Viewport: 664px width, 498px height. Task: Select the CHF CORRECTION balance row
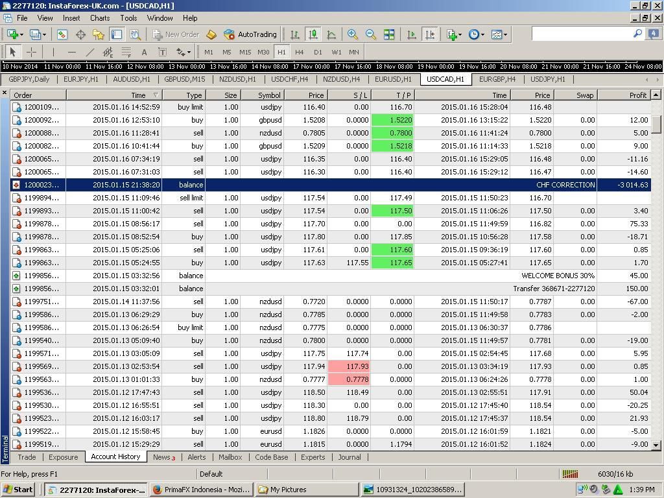pyautogui.click(x=330, y=185)
